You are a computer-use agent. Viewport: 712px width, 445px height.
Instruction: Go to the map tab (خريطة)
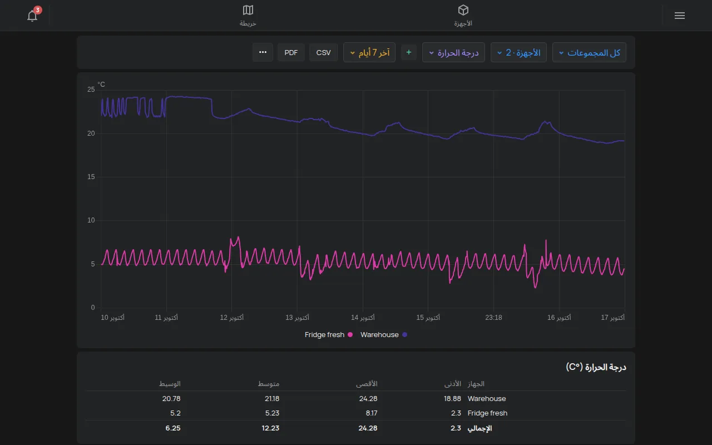248,16
